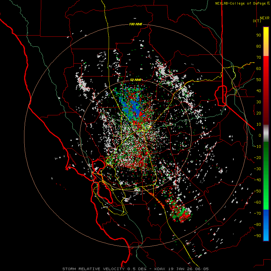Click the -10 value on the velocity scale
This screenshot has width=271, height=271.
click(x=257, y=147)
